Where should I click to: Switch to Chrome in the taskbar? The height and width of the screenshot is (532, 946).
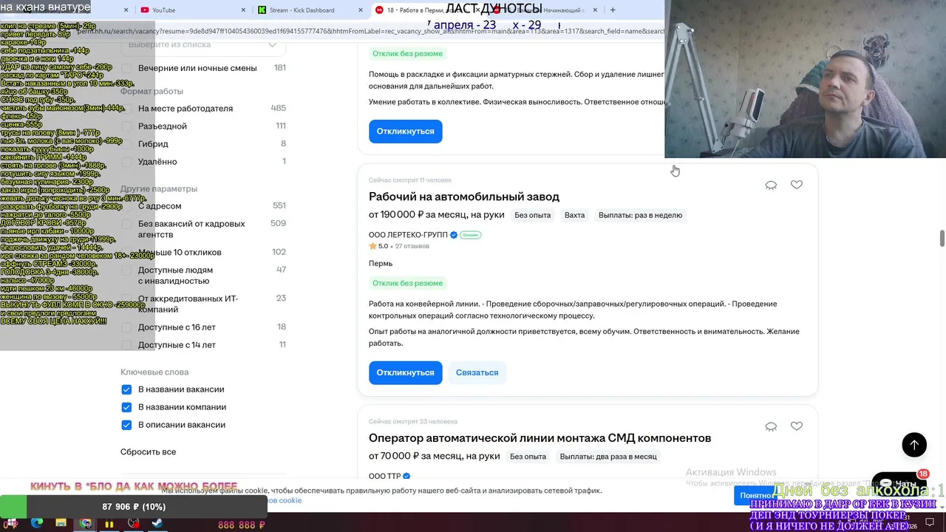point(85,523)
